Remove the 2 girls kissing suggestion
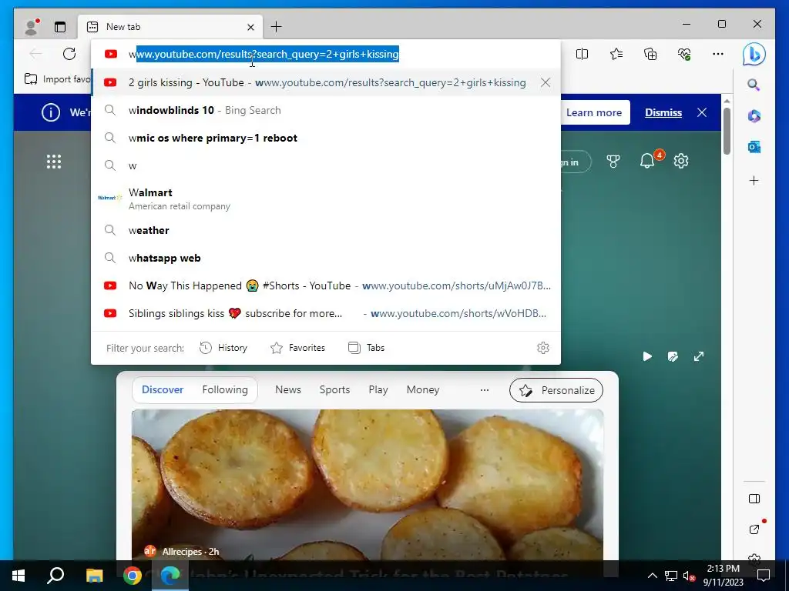789x591 pixels. tap(546, 82)
